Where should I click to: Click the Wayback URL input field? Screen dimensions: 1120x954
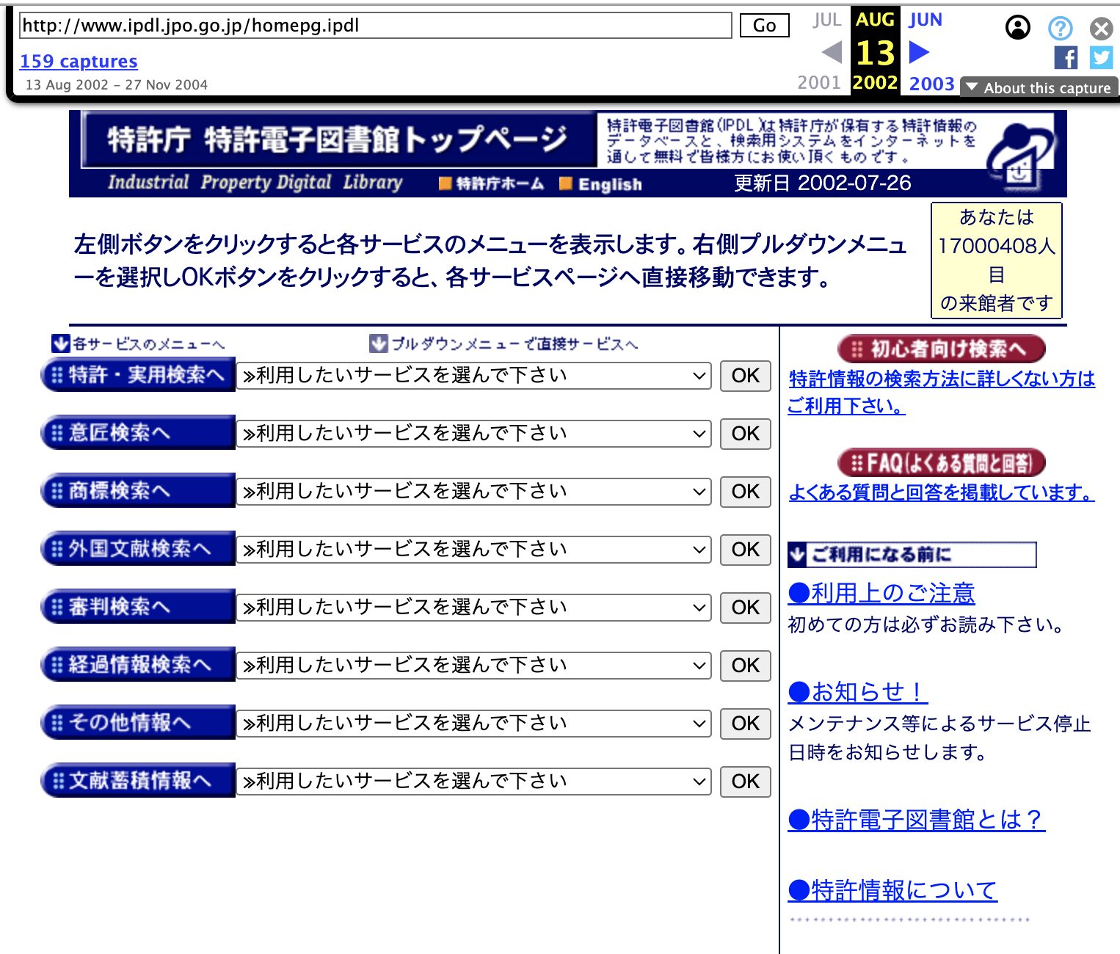[x=375, y=26]
